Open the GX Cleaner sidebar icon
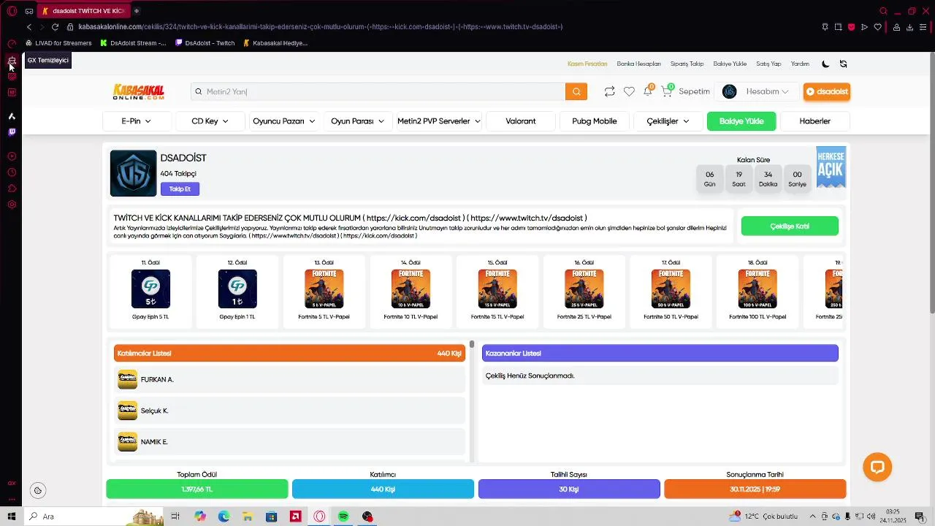The width and height of the screenshot is (935, 526). point(12,61)
